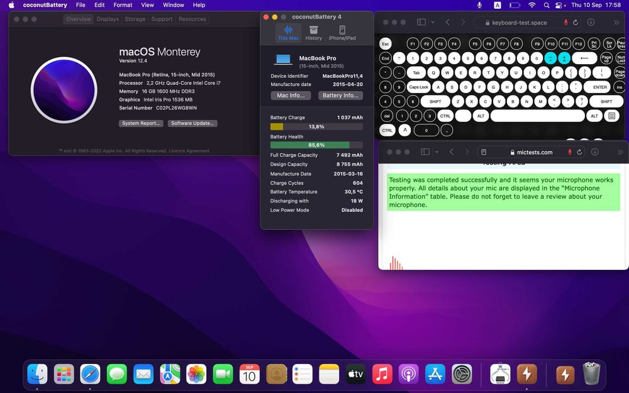Image resolution: width=629 pixels, height=393 pixels.
Task: Click battery status icon in menu bar
Action: click(515, 5)
